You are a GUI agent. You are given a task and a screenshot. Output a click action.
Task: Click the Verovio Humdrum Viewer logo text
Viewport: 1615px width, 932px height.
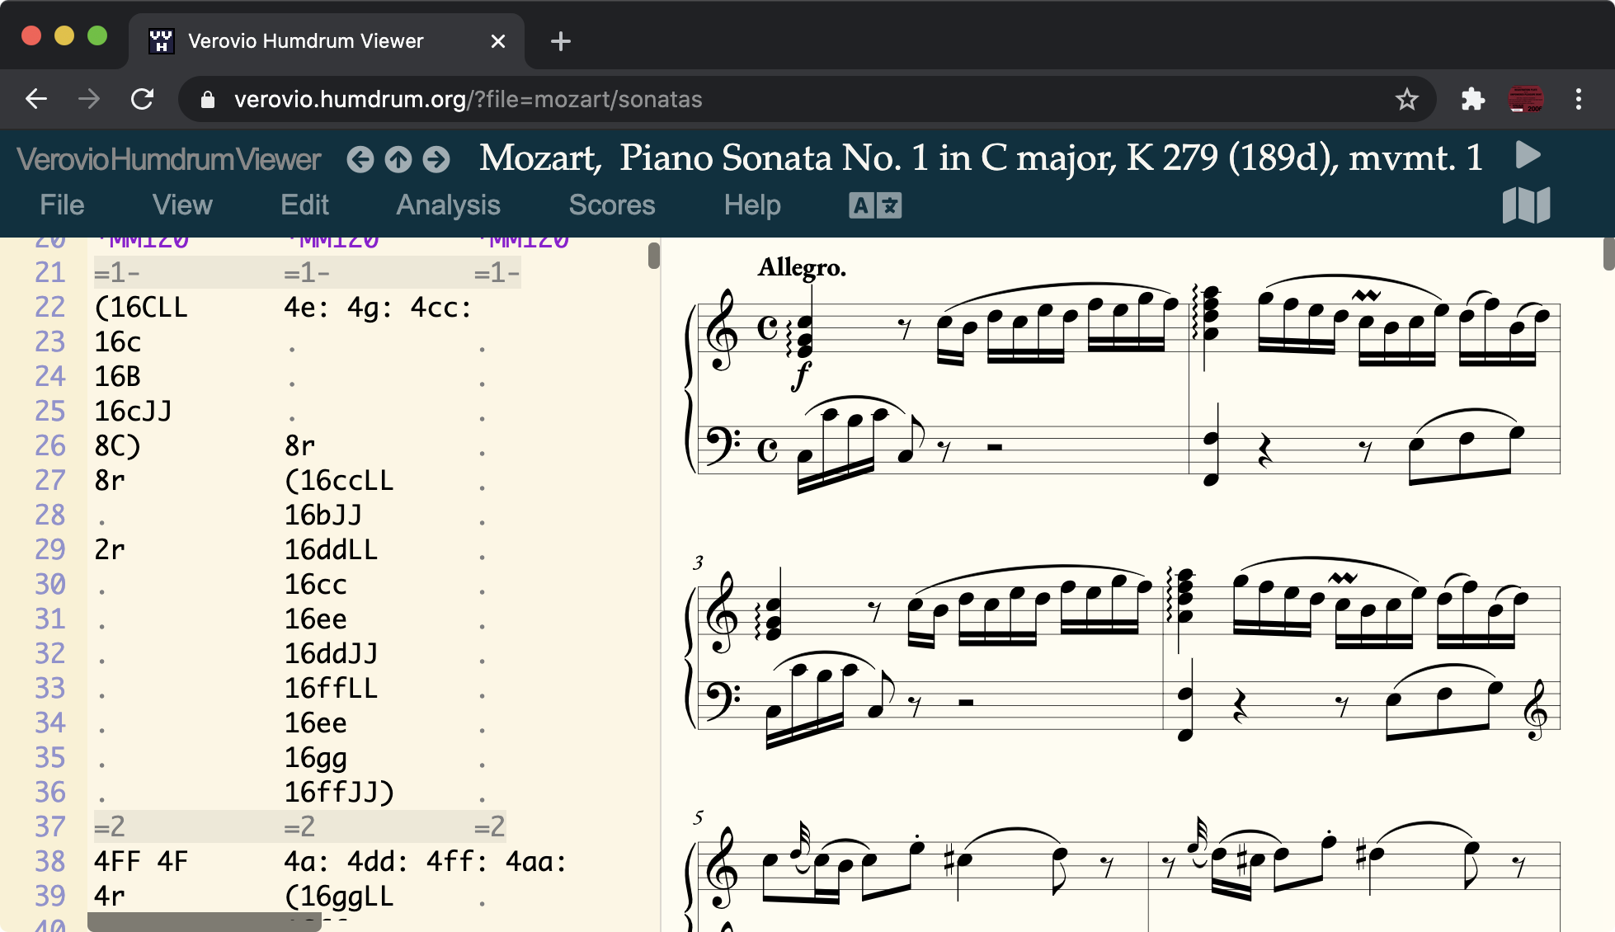pos(168,159)
